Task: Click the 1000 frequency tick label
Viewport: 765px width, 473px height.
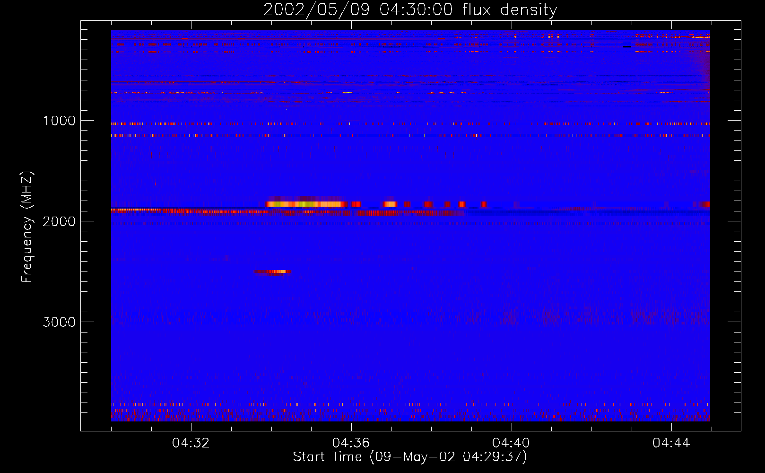Action: [x=60, y=121]
